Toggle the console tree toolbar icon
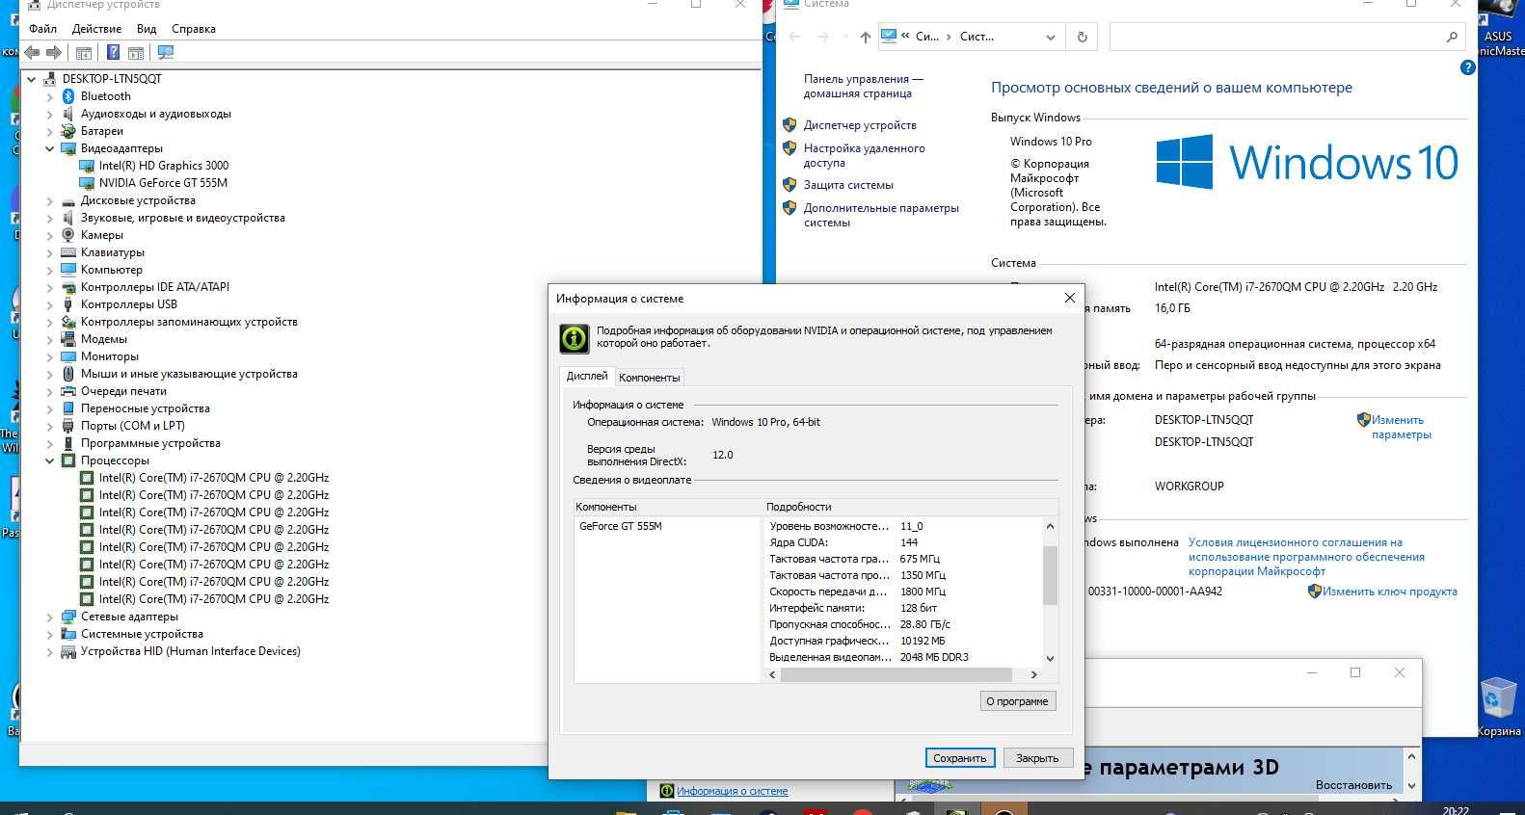1525x815 pixels. pyautogui.click(x=84, y=52)
